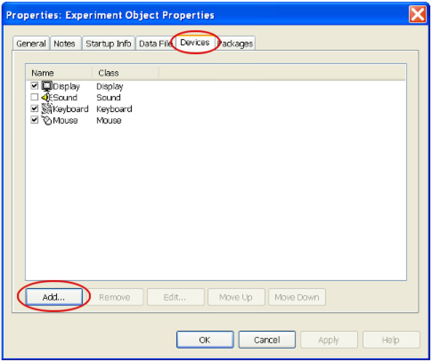Click the Keyboard device icon
The image size is (432, 361).
(x=47, y=109)
